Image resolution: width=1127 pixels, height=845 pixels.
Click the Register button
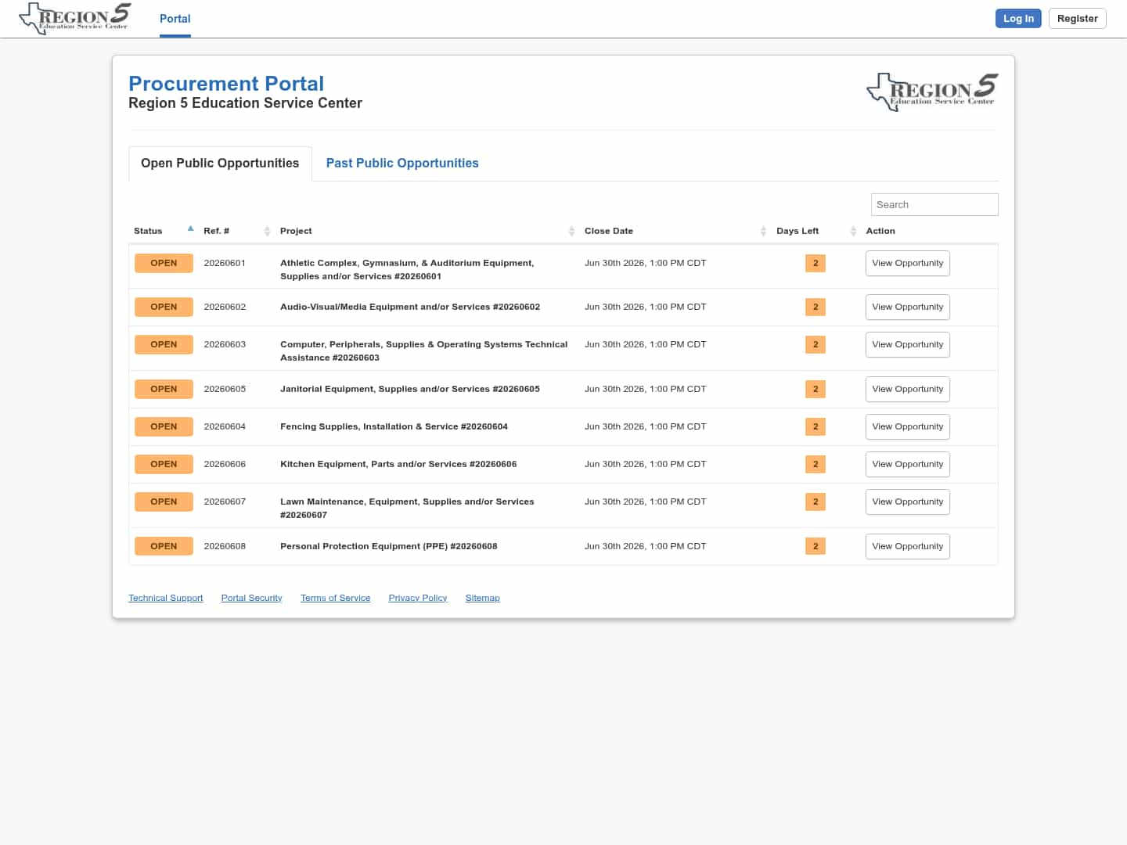click(1077, 18)
